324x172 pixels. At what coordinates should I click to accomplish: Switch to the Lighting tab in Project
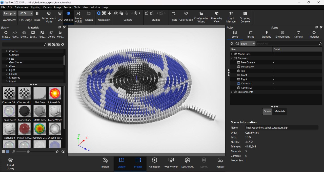[266, 34]
